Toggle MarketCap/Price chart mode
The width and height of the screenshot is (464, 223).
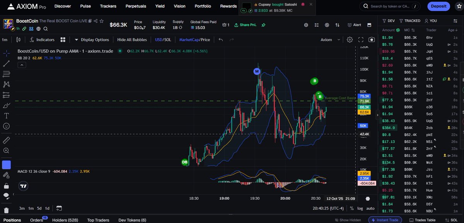(x=194, y=40)
